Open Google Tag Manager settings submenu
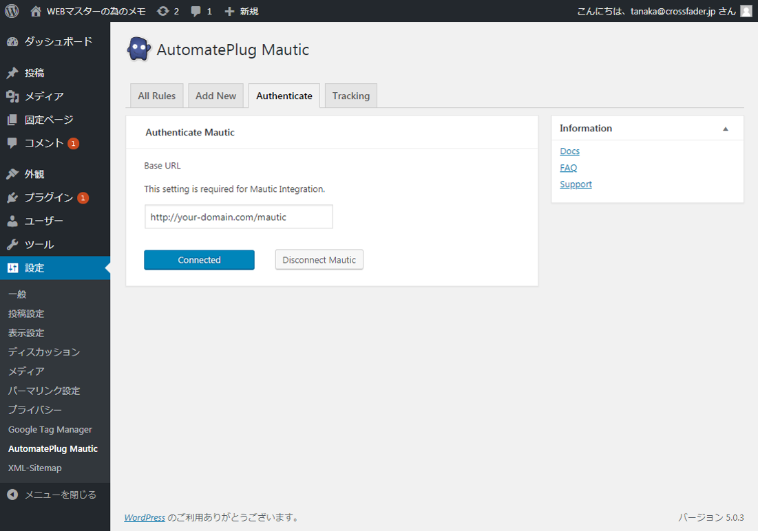Viewport: 758px width, 531px height. click(x=50, y=429)
